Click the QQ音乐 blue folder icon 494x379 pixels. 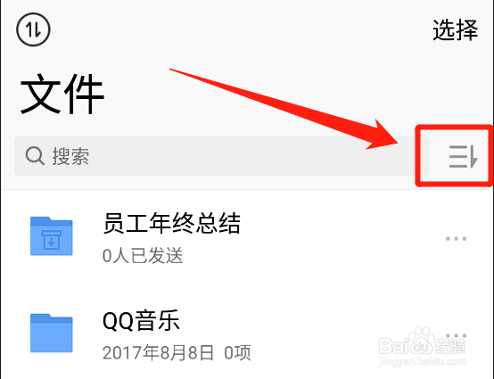pyautogui.click(x=52, y=333)
